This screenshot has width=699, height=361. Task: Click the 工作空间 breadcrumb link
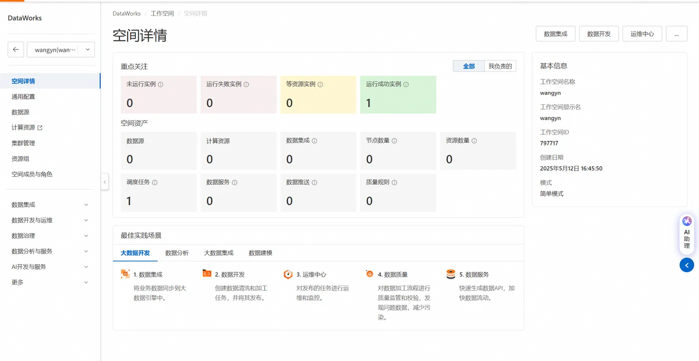(162, 13)
